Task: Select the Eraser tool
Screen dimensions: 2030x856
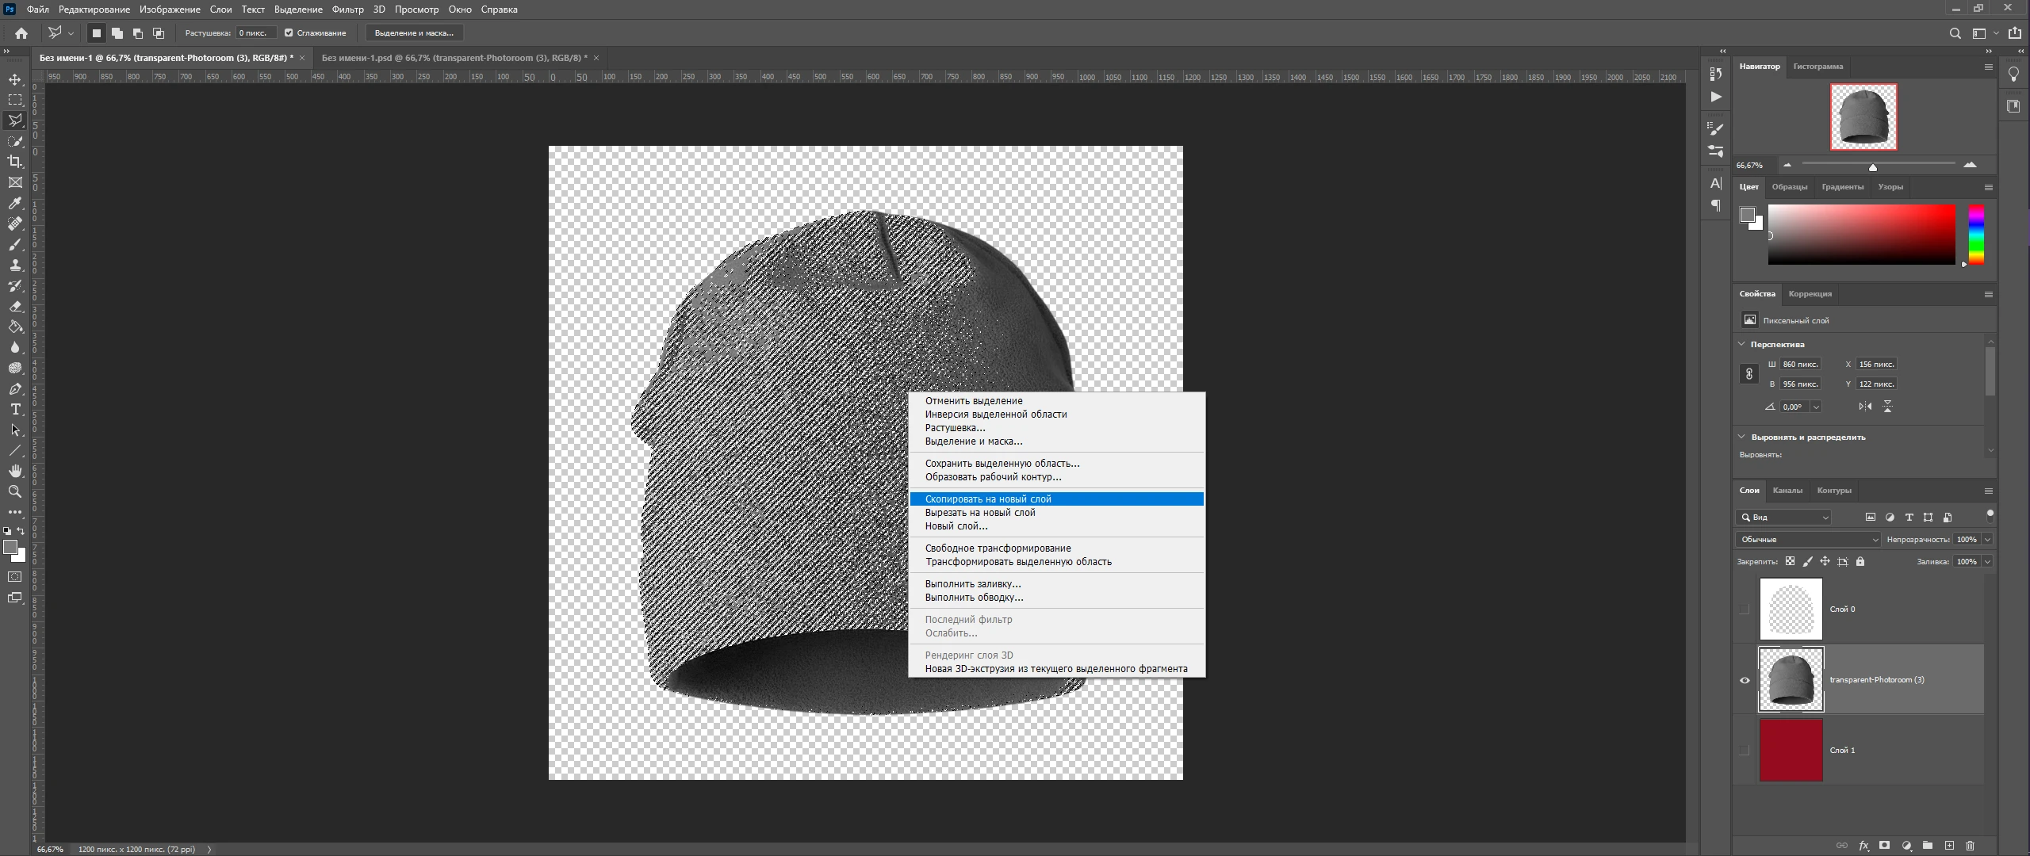Action: click(15, 307)
